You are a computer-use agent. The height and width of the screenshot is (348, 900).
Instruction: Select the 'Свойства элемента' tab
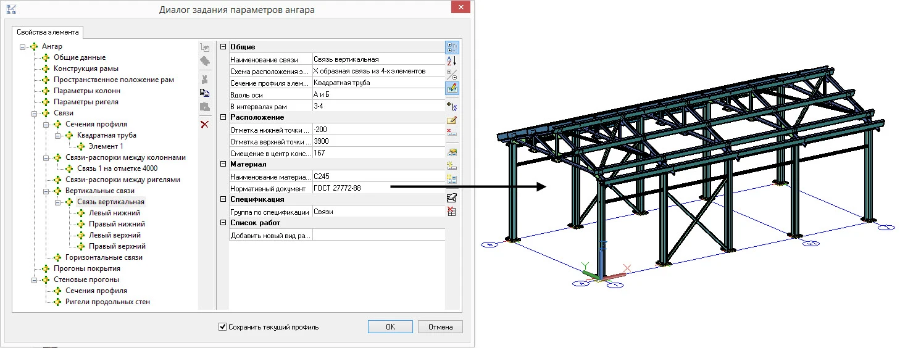pos(48,32)
